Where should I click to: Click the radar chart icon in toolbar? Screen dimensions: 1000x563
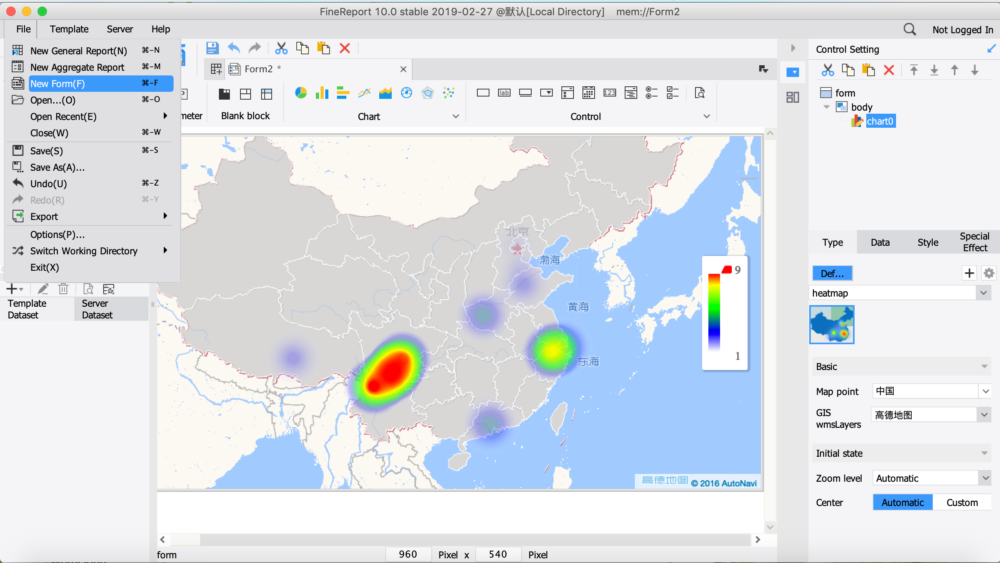428,93
